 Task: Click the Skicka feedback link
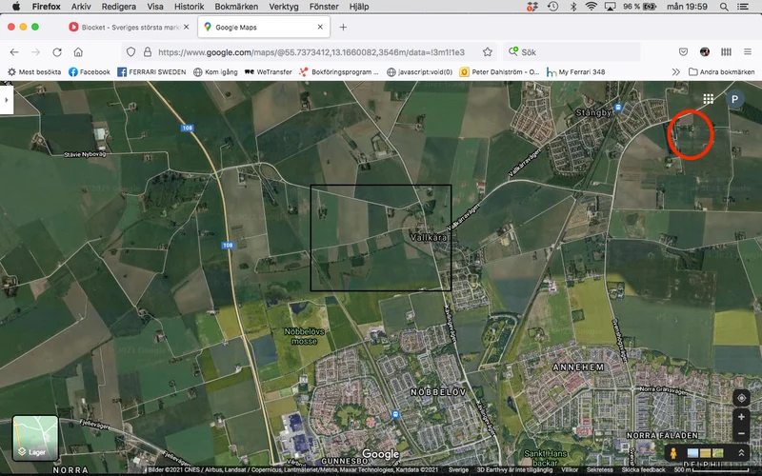(644, 469)
